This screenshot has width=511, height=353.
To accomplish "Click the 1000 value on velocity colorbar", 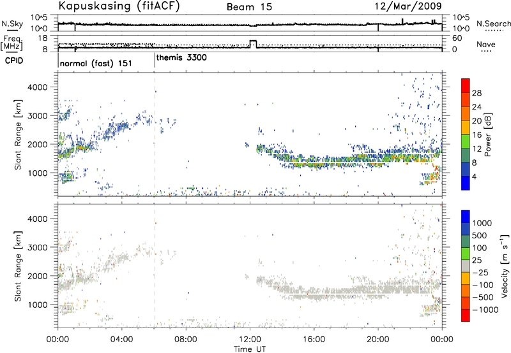I will (482, 223).
